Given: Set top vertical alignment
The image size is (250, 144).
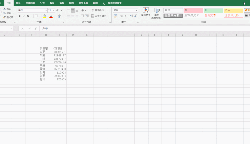Looking at the screenshot, I should coord(69,10).
